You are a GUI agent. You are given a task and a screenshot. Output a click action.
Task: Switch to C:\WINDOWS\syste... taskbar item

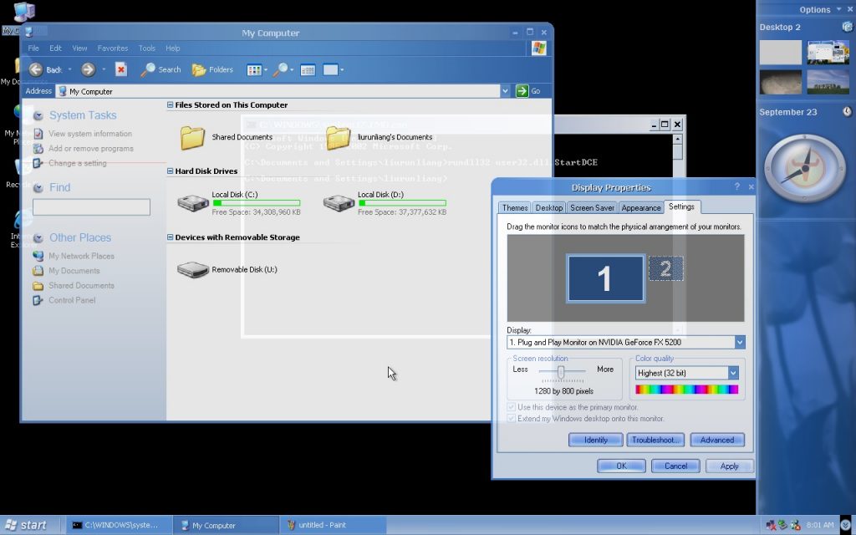click(x=120, y=525)
